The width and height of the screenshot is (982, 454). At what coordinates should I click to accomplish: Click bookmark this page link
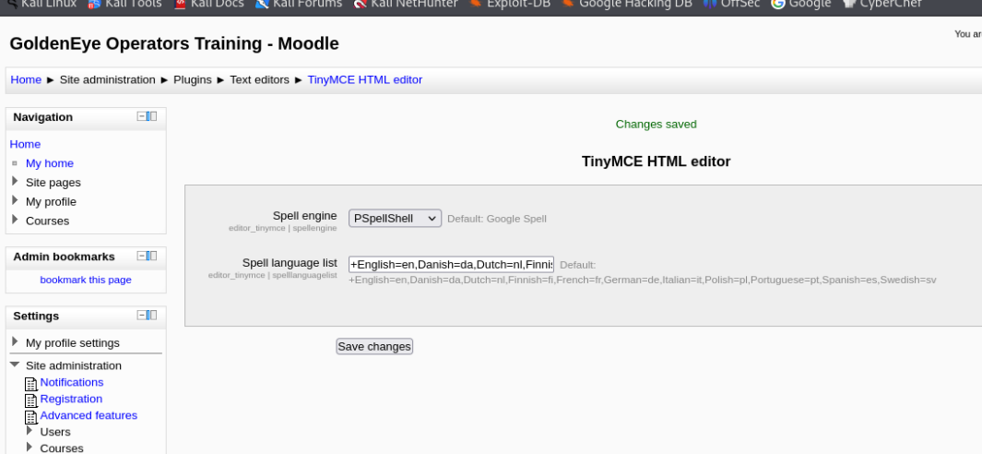click(86, 280)
